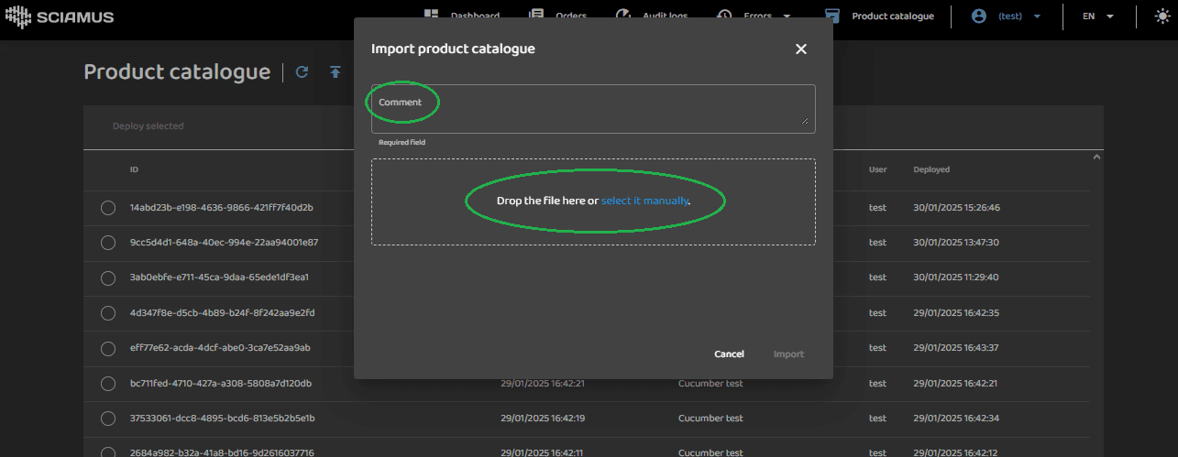Select radio for row 14abd23b-e198
This screenshot has width=1178, height=457.
click(108, 208)
